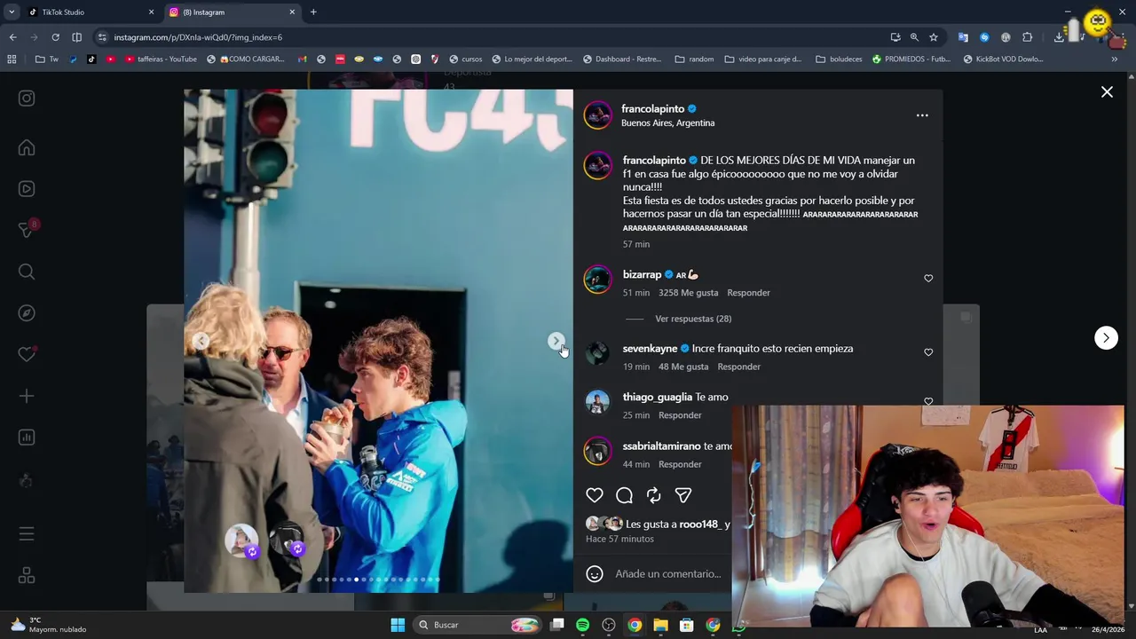Screen dimensions: 1136x639
Task: Open Reels from the Instagram sidebar
Action: [x=27, y=188]
